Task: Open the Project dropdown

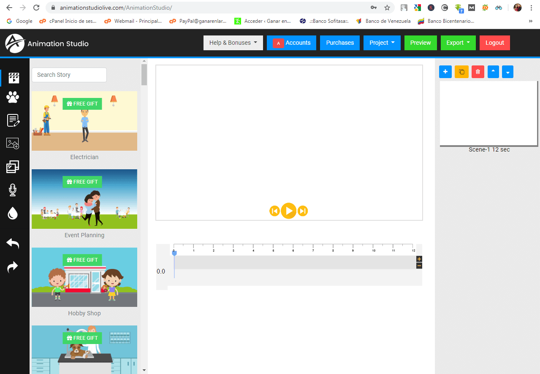Action: 382,43
